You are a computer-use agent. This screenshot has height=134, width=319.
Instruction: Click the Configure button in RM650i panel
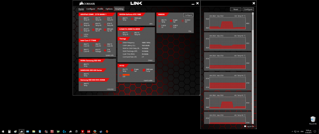[x=188, y=15]
